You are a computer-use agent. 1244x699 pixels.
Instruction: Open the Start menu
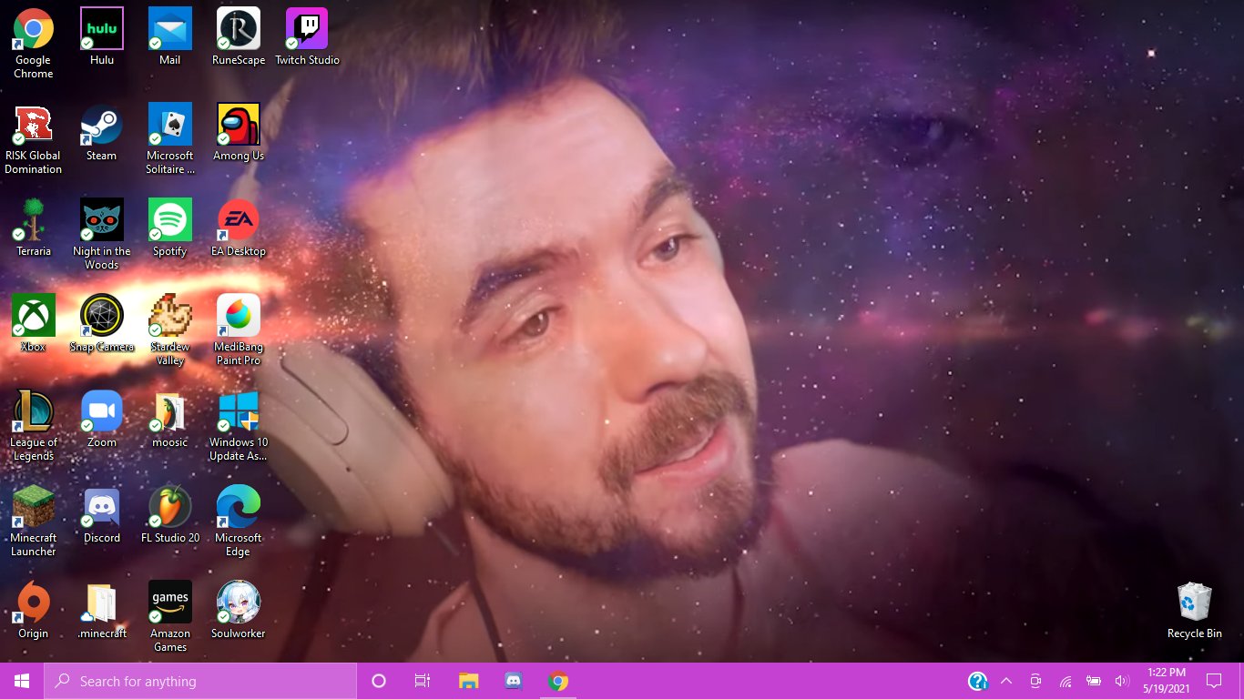[20, 680]
